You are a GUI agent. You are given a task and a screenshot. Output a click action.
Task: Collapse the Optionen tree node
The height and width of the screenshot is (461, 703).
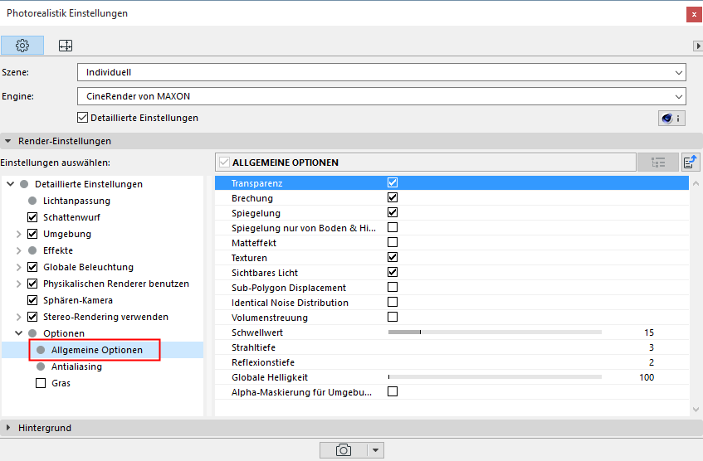click(19, 333)
